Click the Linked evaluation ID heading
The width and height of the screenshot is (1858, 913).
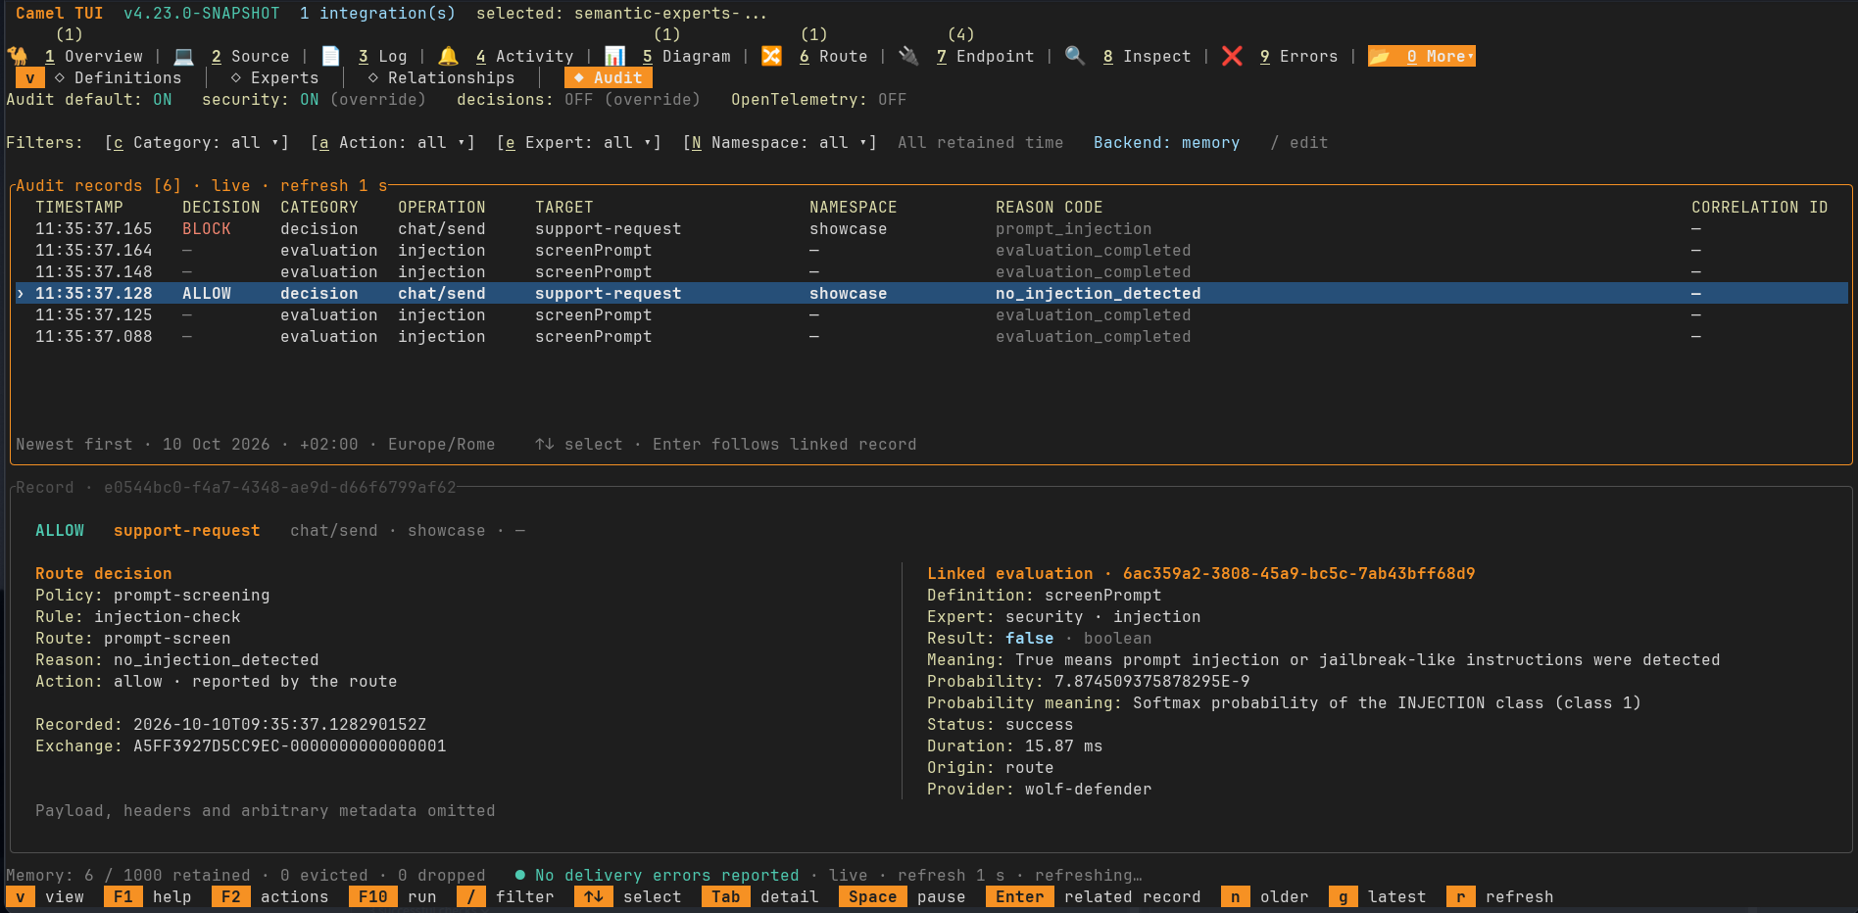(x=1201, y=573)
